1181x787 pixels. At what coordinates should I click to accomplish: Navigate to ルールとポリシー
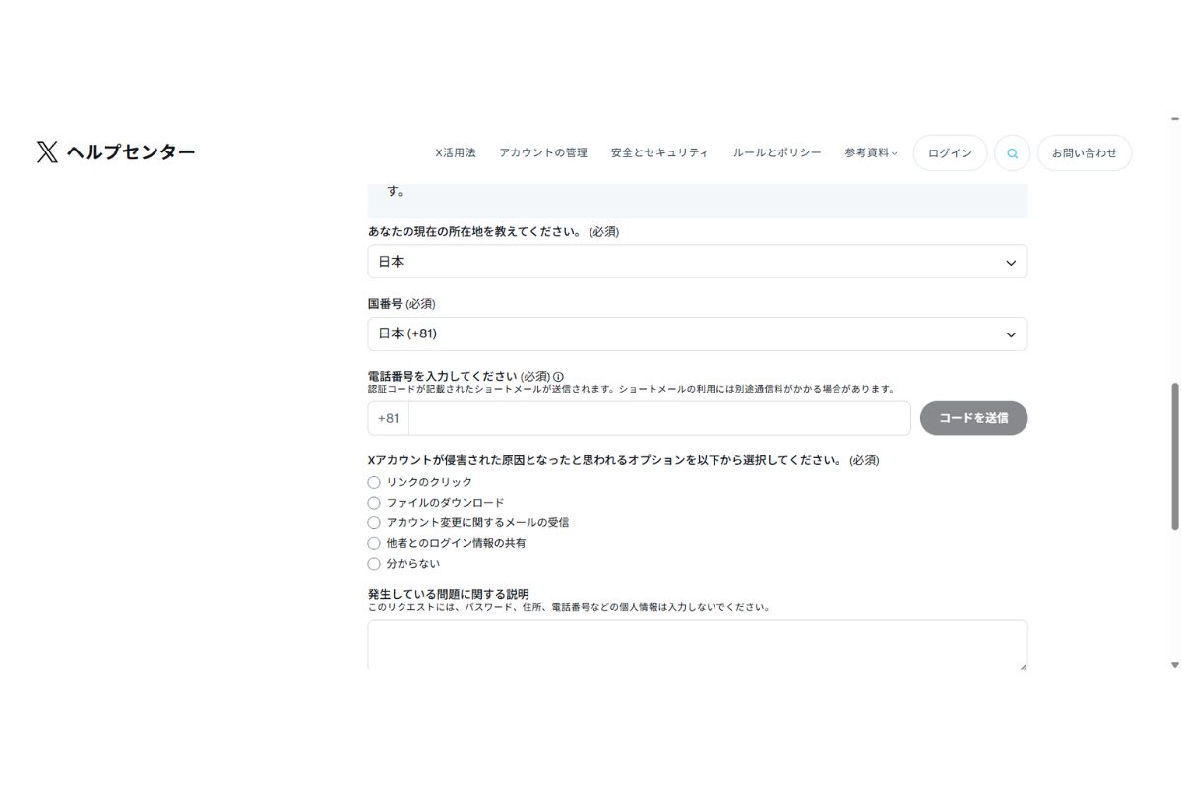click(777, 153)
